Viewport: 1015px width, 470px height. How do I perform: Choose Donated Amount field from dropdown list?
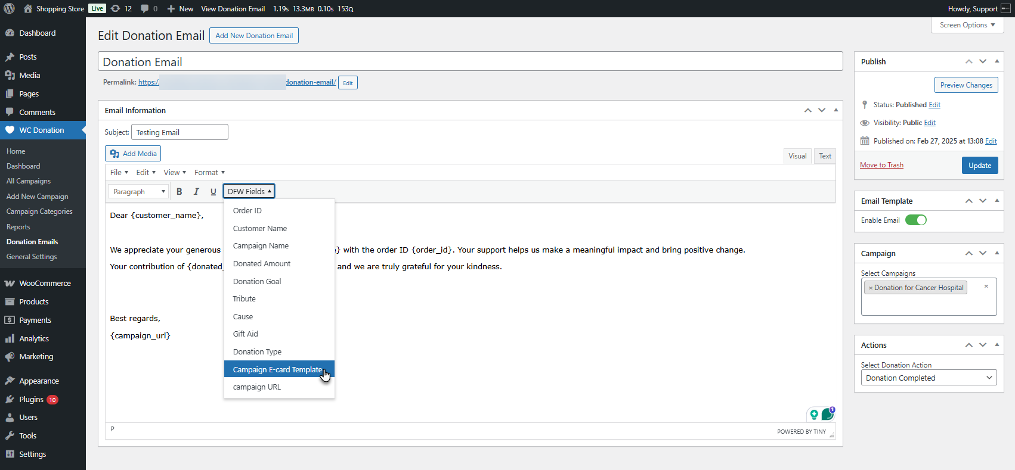[x=262, y=264]
